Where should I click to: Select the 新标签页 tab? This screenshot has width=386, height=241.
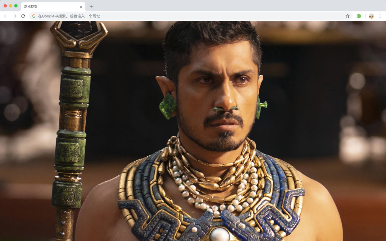click(x=53, y=7)
